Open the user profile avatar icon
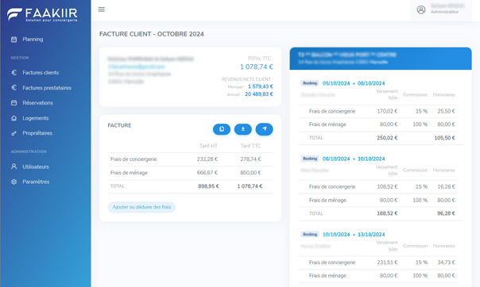 pyautogui.click(x=421, y=10)
